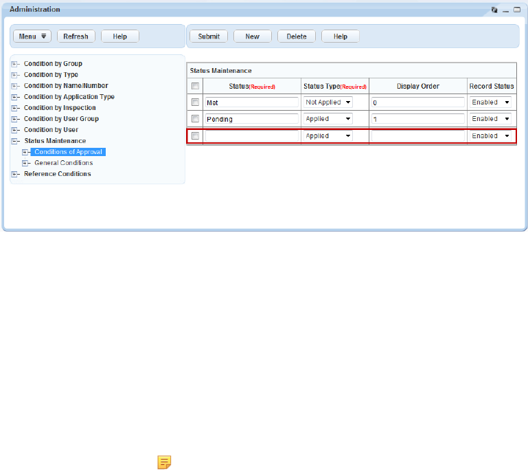
Task: Toggle the select-all header checkbox
Action: point(195,86)
